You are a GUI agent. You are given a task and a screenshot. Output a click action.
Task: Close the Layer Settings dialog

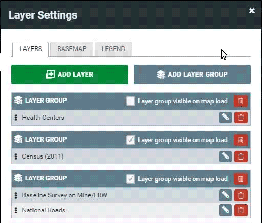[252, 11]
